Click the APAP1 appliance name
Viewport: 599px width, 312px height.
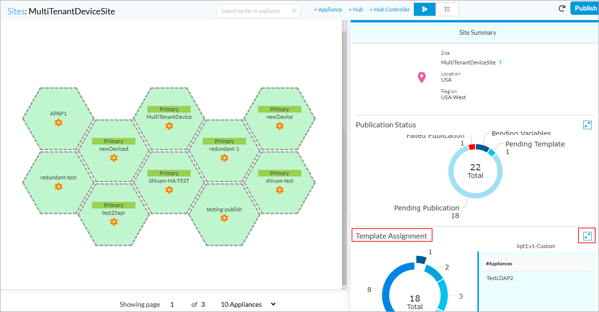click(x=58, y=114)
